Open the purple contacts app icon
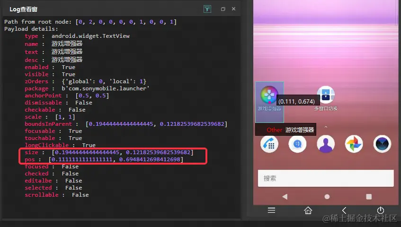 [x=326, y=144]
